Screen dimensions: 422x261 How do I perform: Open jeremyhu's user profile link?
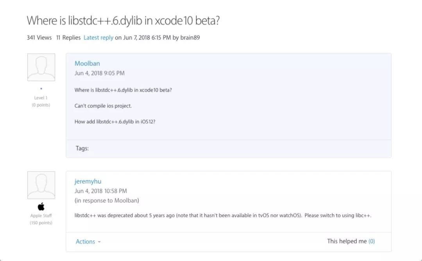(x=88, y=181)
